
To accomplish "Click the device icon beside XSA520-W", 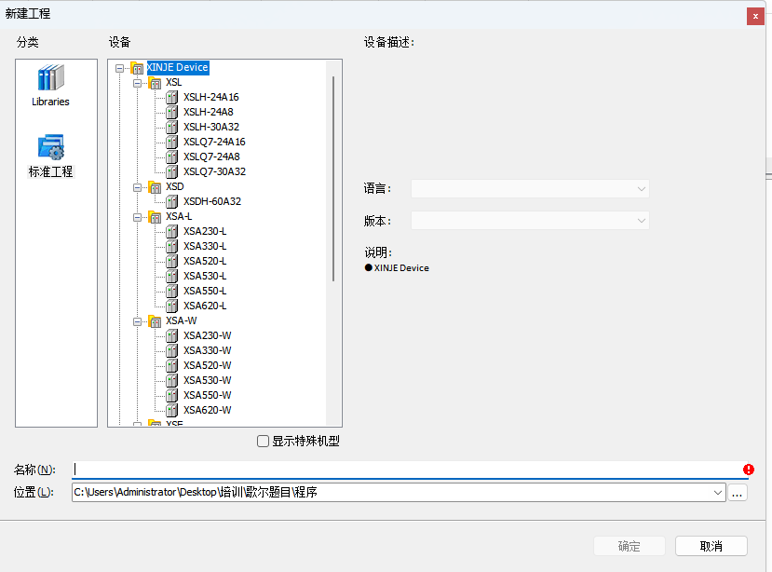I will coord(172,365).
